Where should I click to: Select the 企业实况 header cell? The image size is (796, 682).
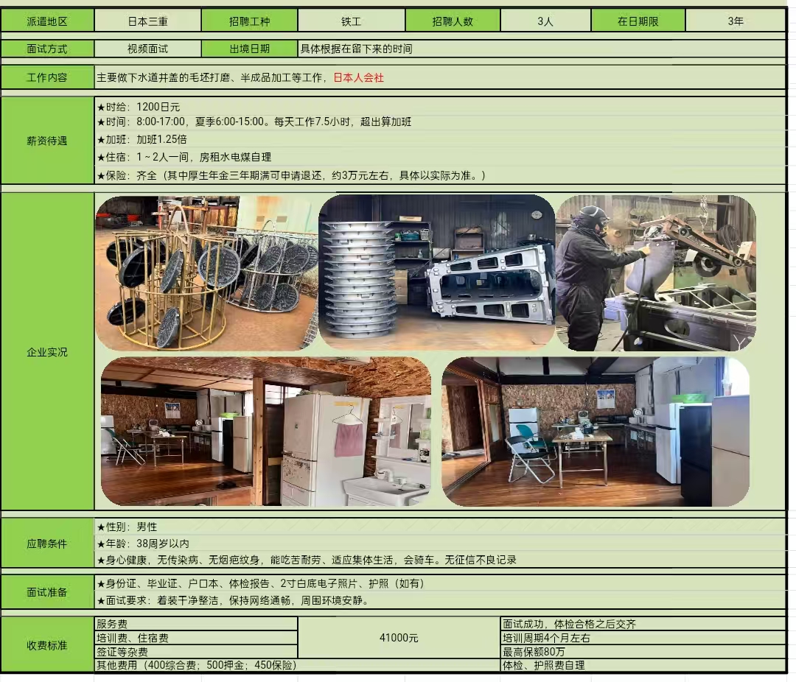pyautogui.click(x=47, y=351)
